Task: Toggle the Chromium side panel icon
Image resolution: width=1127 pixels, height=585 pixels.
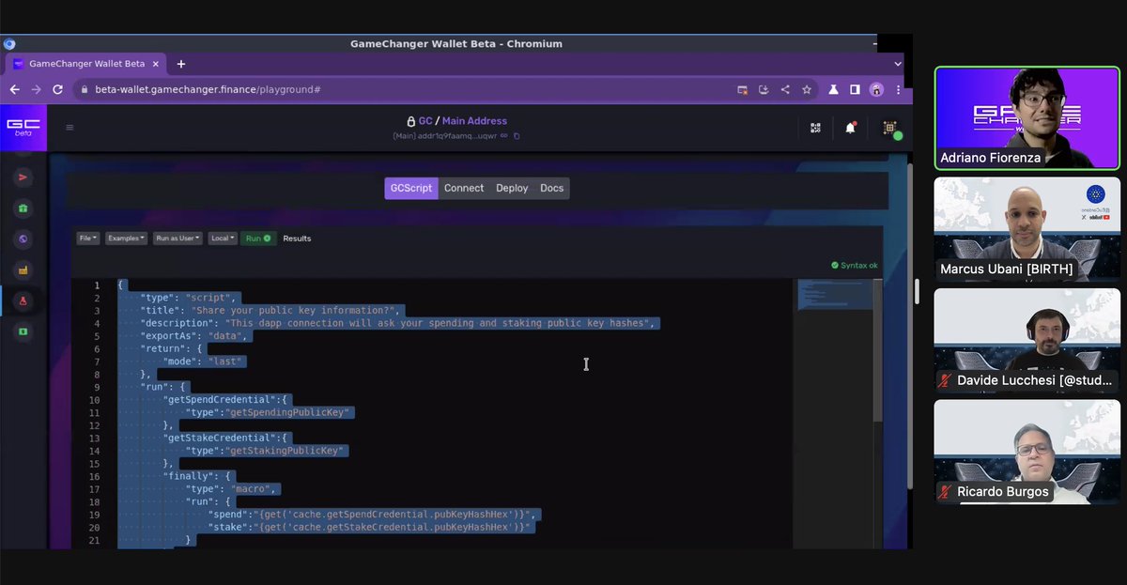Action: 855,89
